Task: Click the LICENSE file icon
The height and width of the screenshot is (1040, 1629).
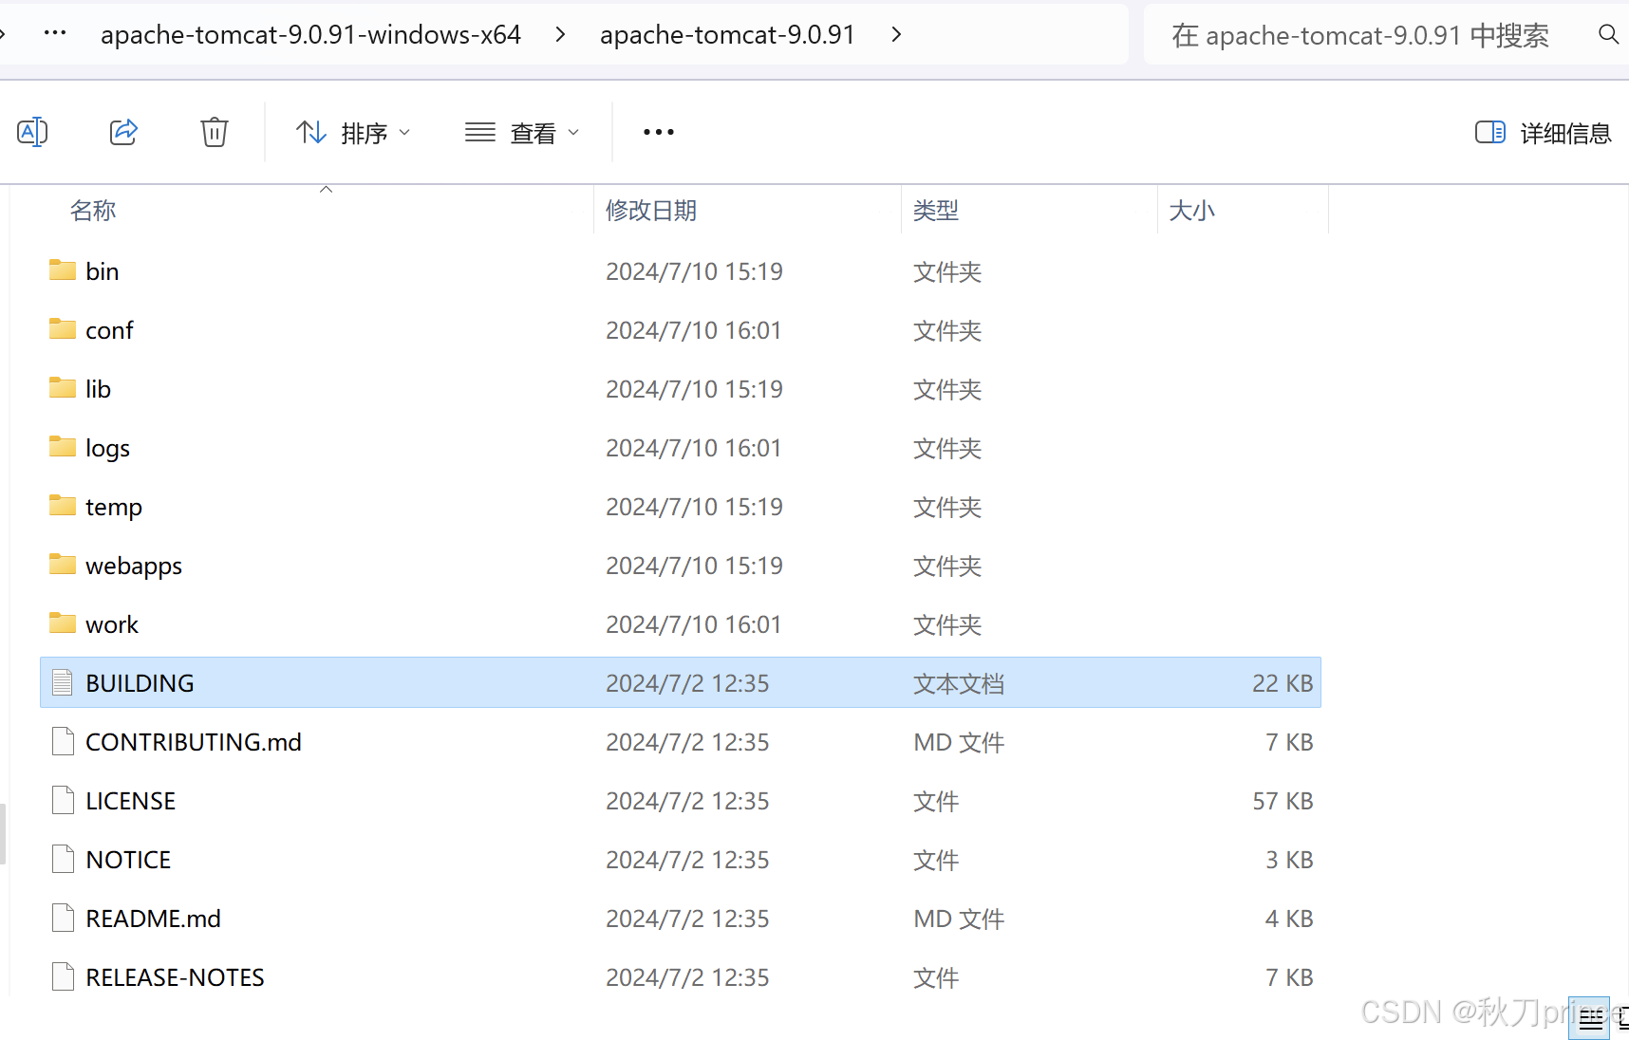Action: [x=63, y=800]
